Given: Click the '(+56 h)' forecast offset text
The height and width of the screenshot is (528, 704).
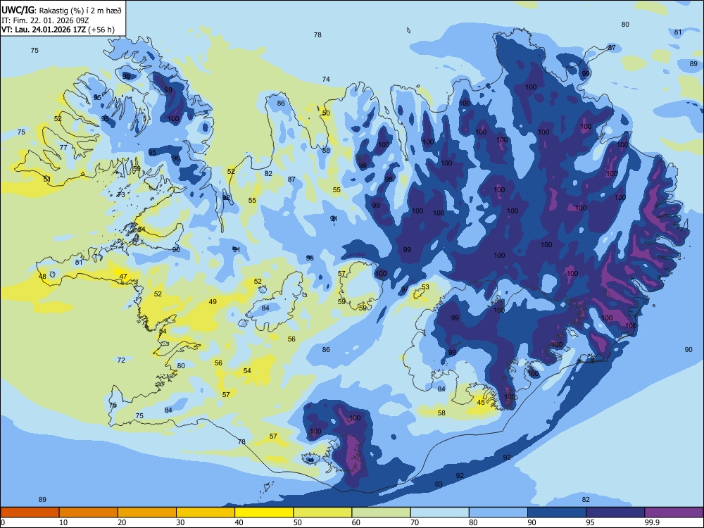Looking at the screenshot, I should pos(101,30).
